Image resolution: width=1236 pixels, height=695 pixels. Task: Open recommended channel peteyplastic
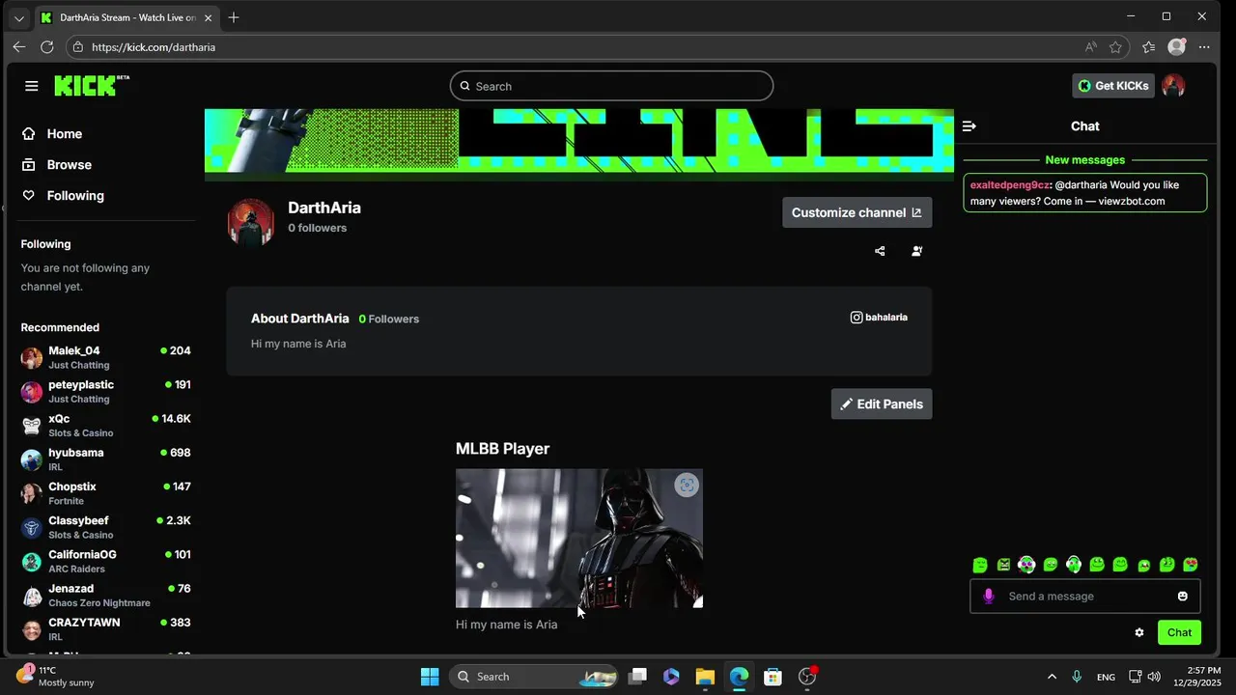[106, 391]
